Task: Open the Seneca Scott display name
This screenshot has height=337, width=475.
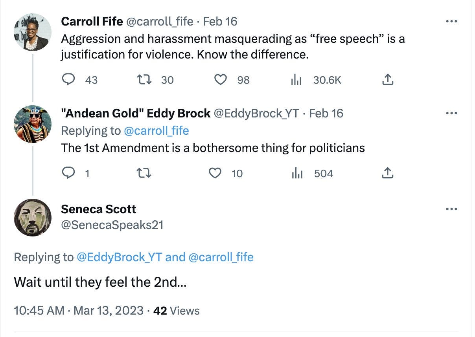Action: (98, 209)
